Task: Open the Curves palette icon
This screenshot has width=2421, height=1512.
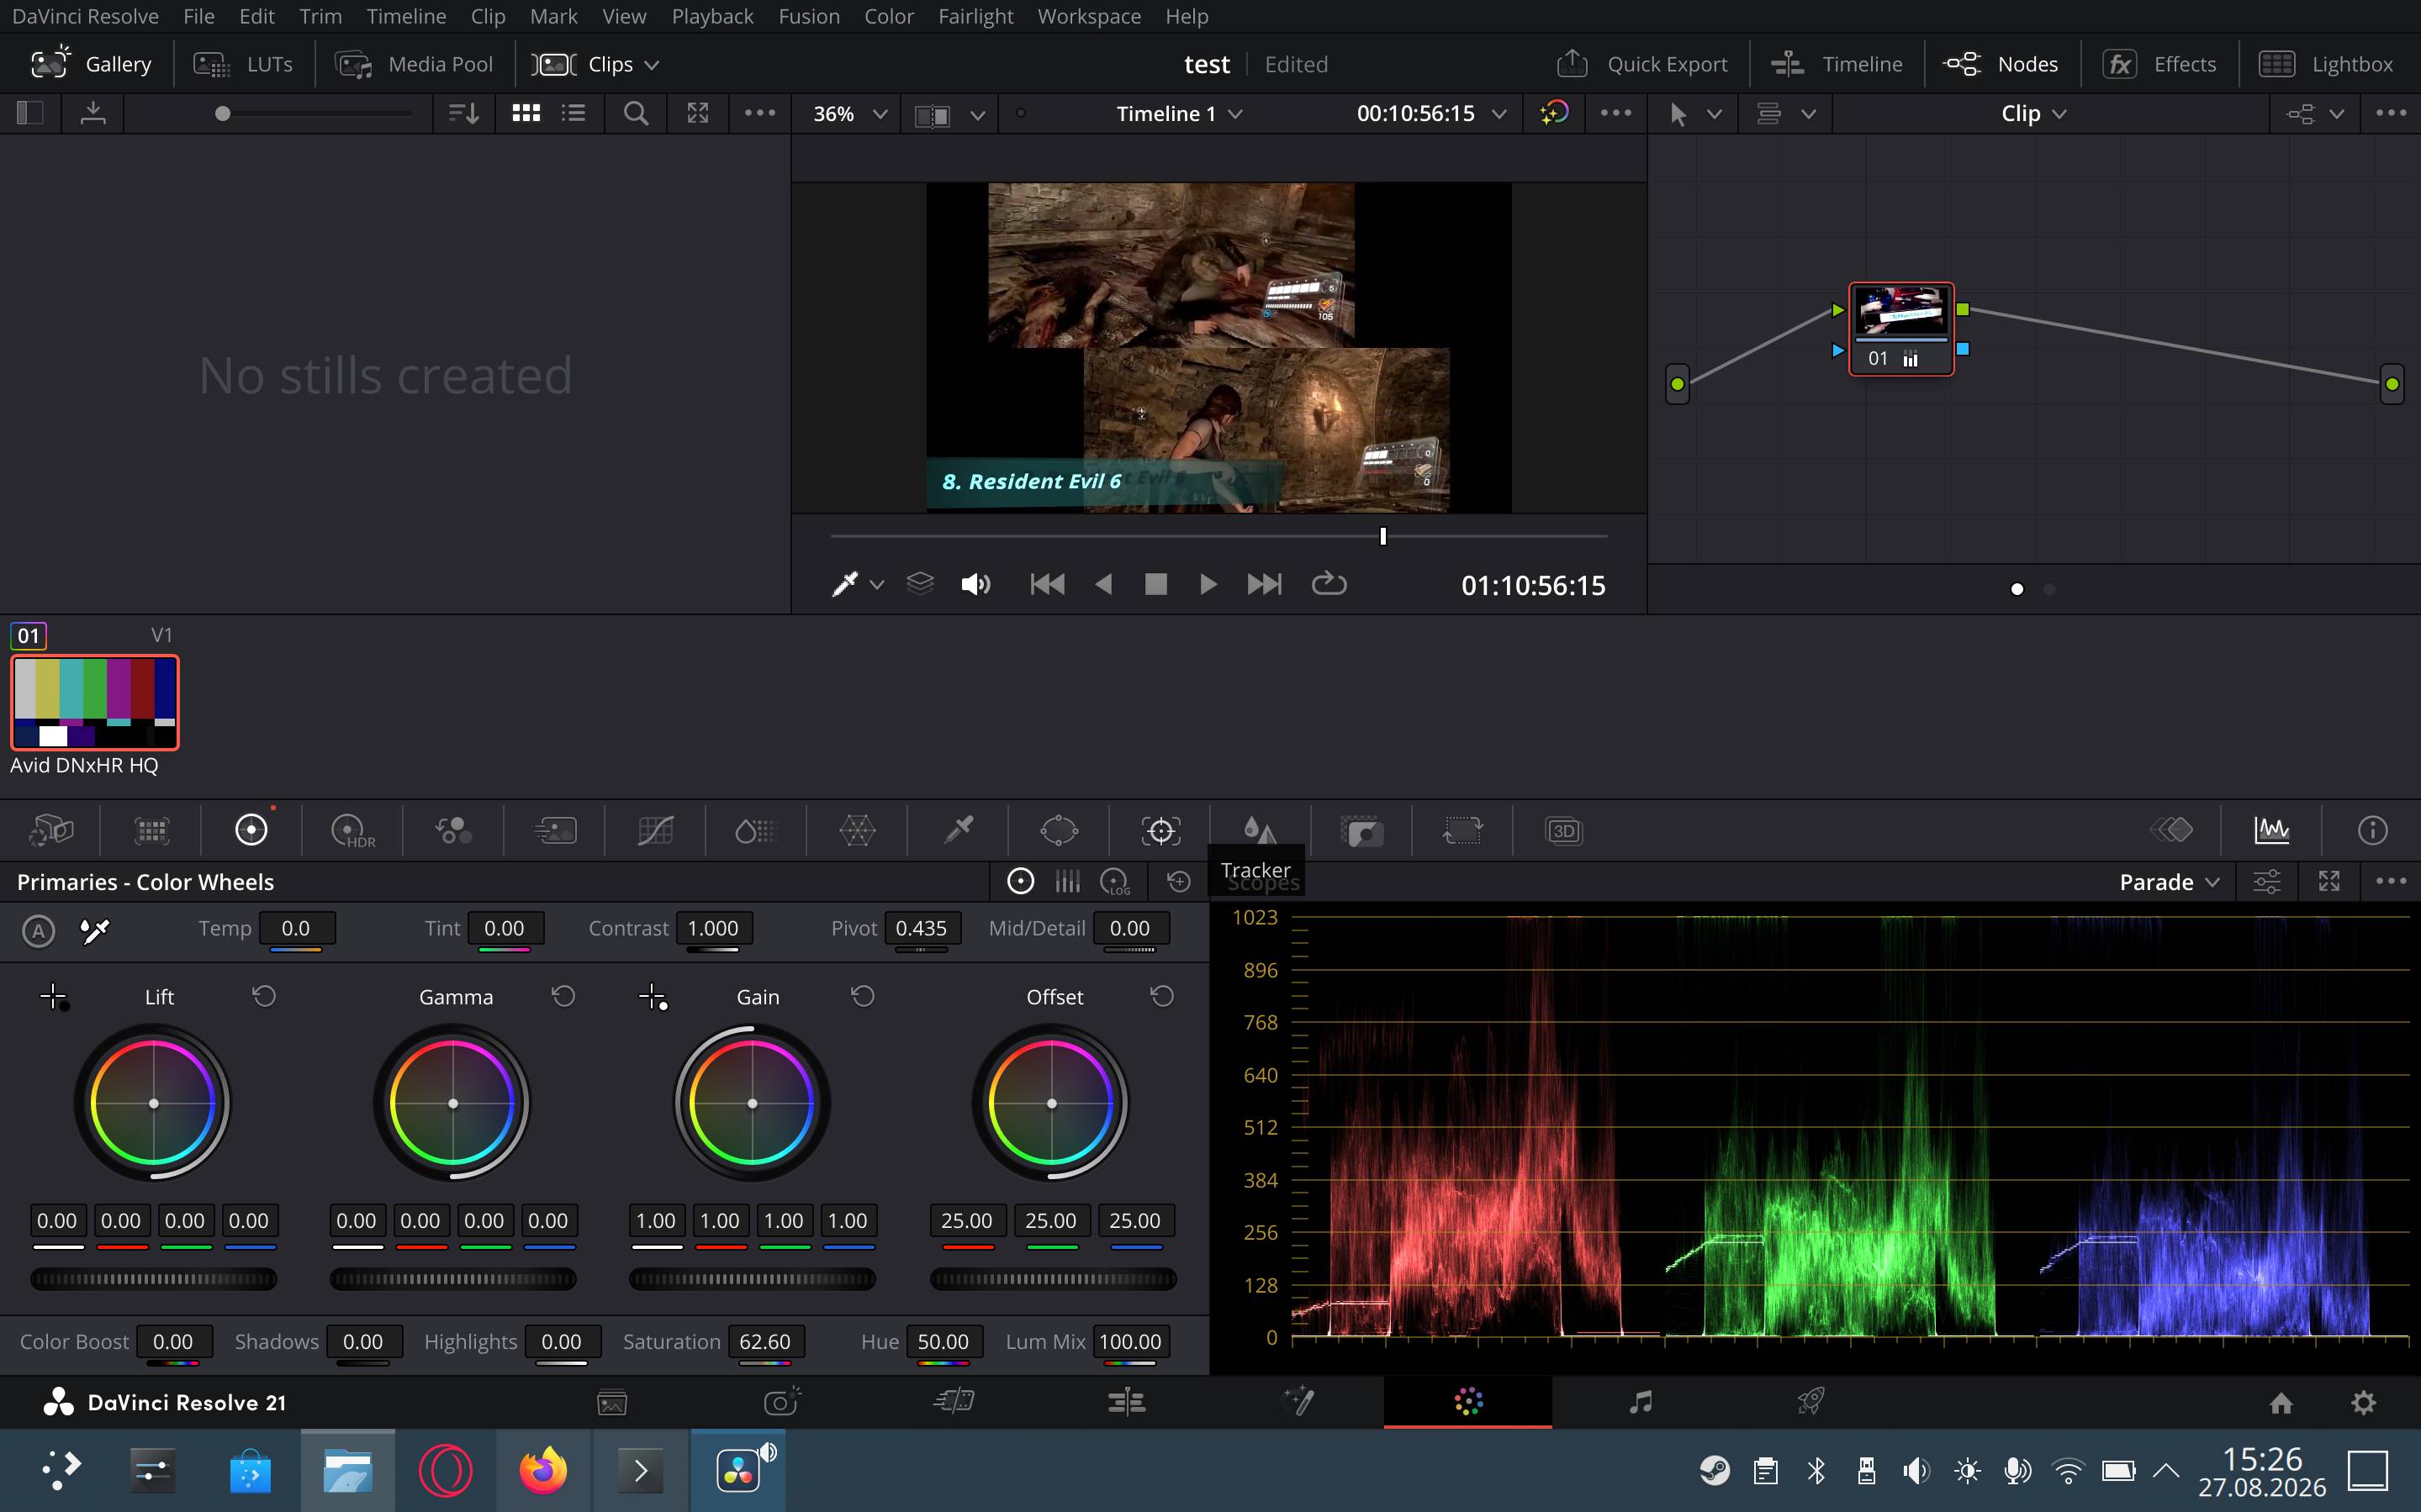Action: (x=655, y=830)
